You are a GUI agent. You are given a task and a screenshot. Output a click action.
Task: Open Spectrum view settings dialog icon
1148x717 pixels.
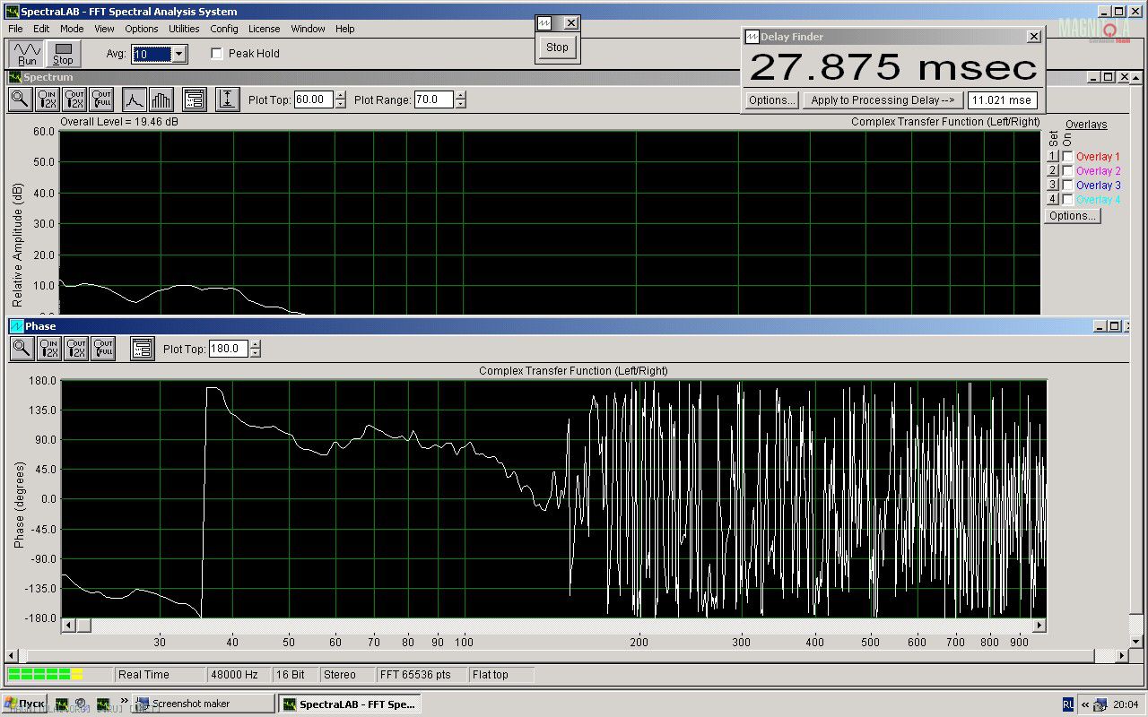click(195, 99)
